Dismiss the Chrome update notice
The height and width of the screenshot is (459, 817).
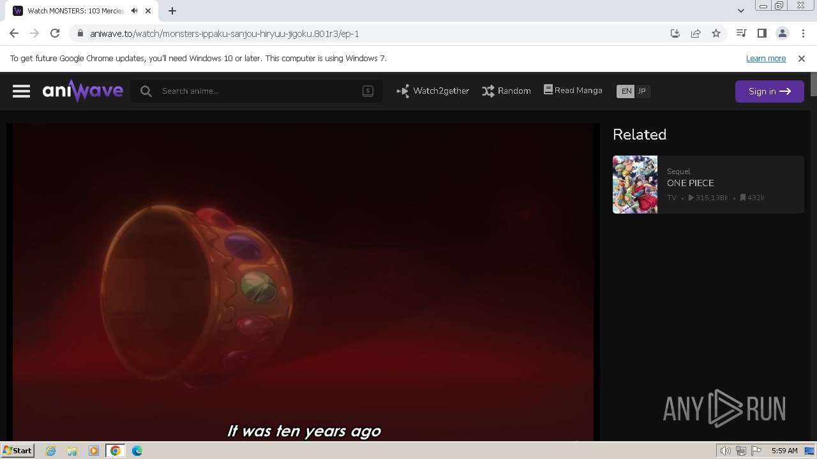pos(802,58)
